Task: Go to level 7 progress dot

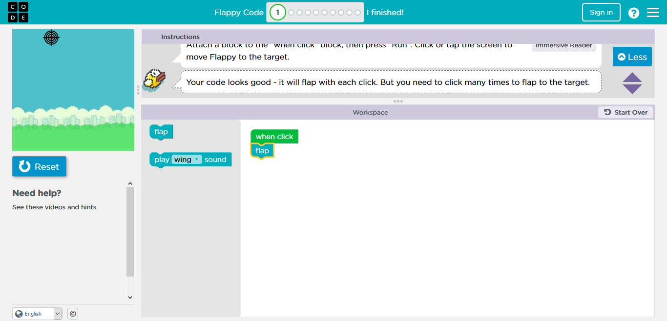Action: pyautogui.click(x=333, y=13)
